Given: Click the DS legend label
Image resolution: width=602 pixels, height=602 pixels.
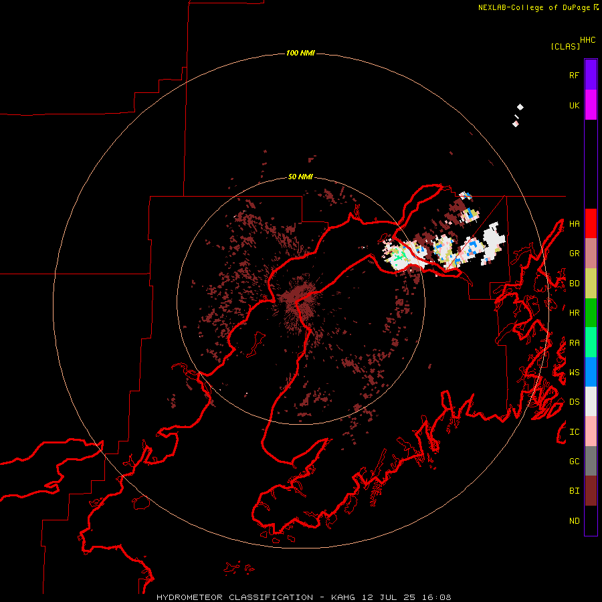Looking at the screenshot, I should [574, 402].
